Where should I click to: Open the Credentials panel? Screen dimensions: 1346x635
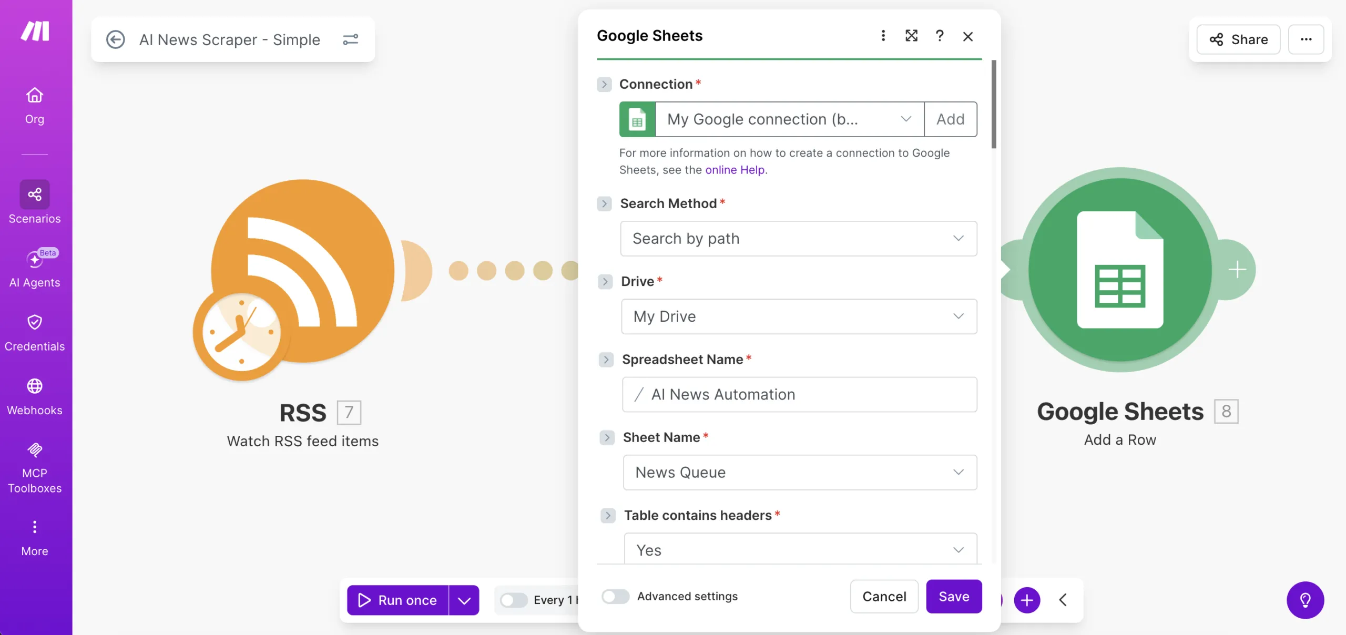coord(35,331)
